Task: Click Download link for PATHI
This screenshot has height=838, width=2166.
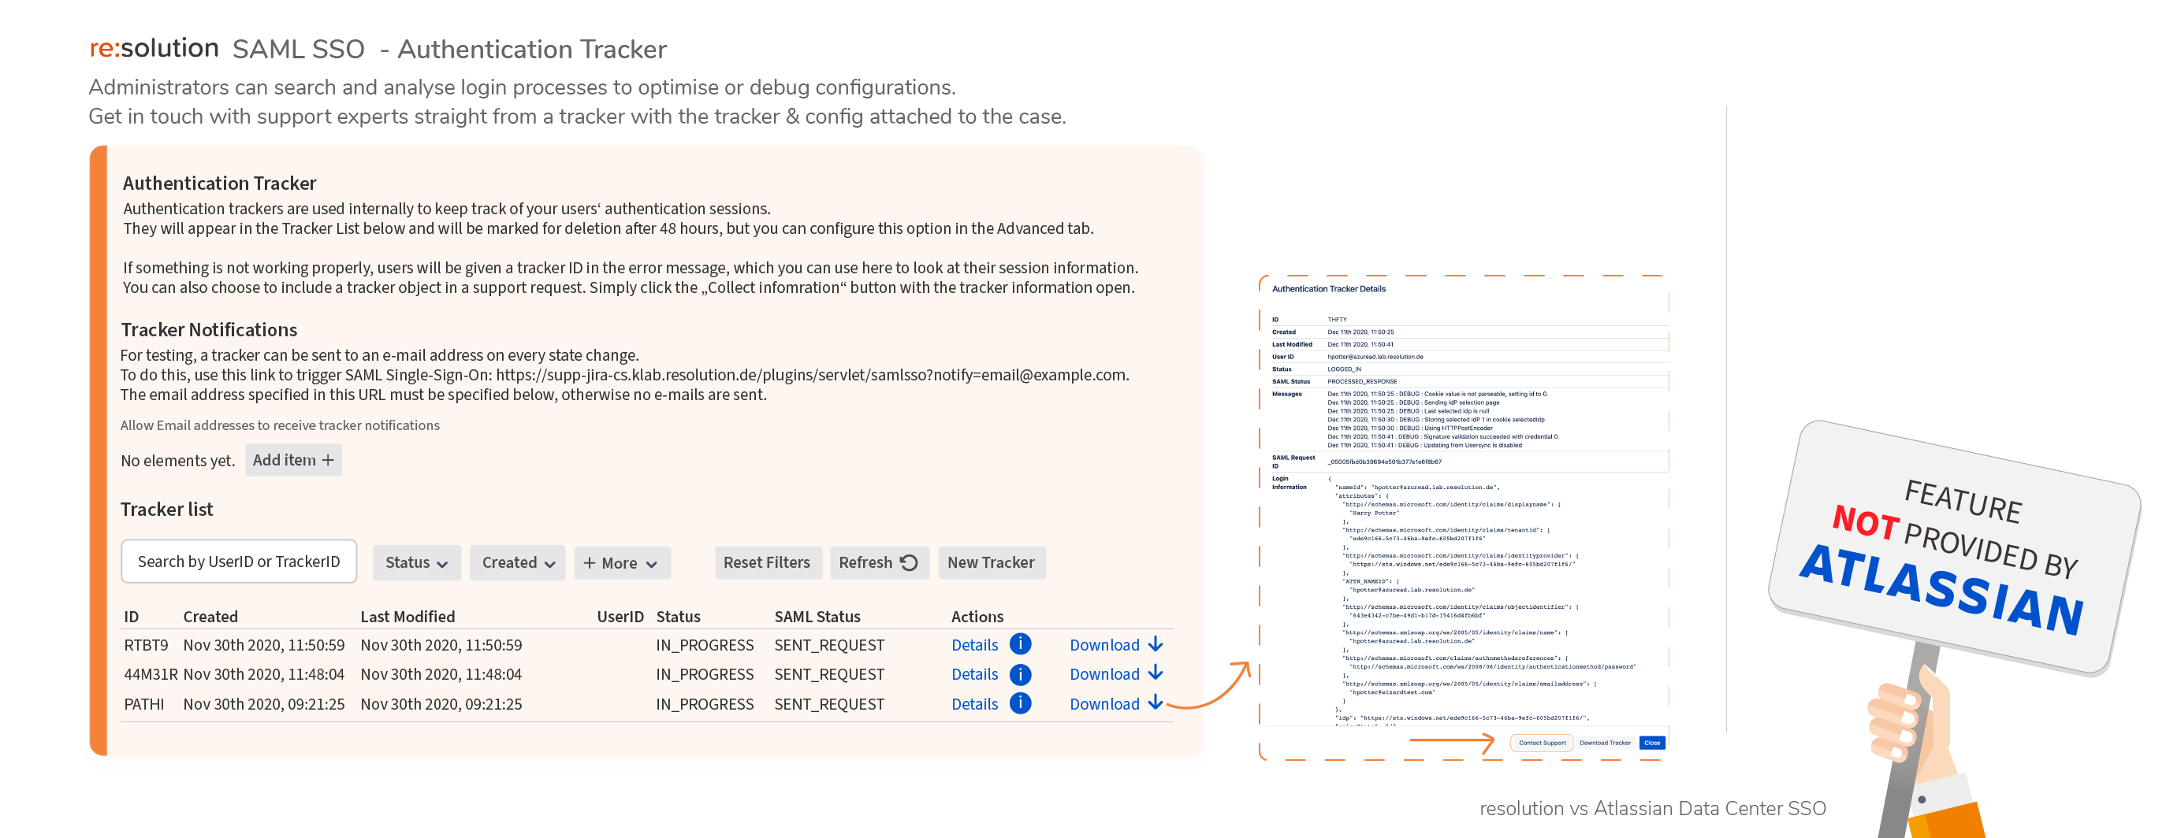Action: (x=1104, y=703)
